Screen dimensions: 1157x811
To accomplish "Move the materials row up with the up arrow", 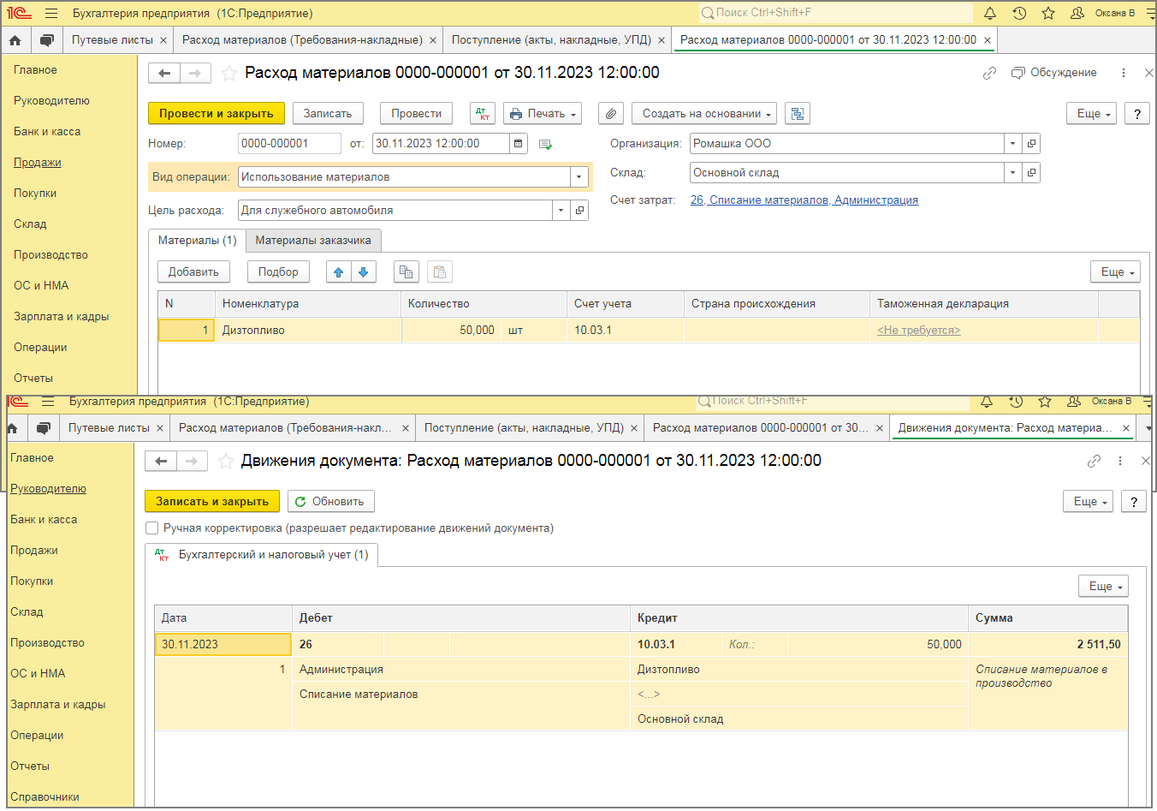I will coord(339,272).
